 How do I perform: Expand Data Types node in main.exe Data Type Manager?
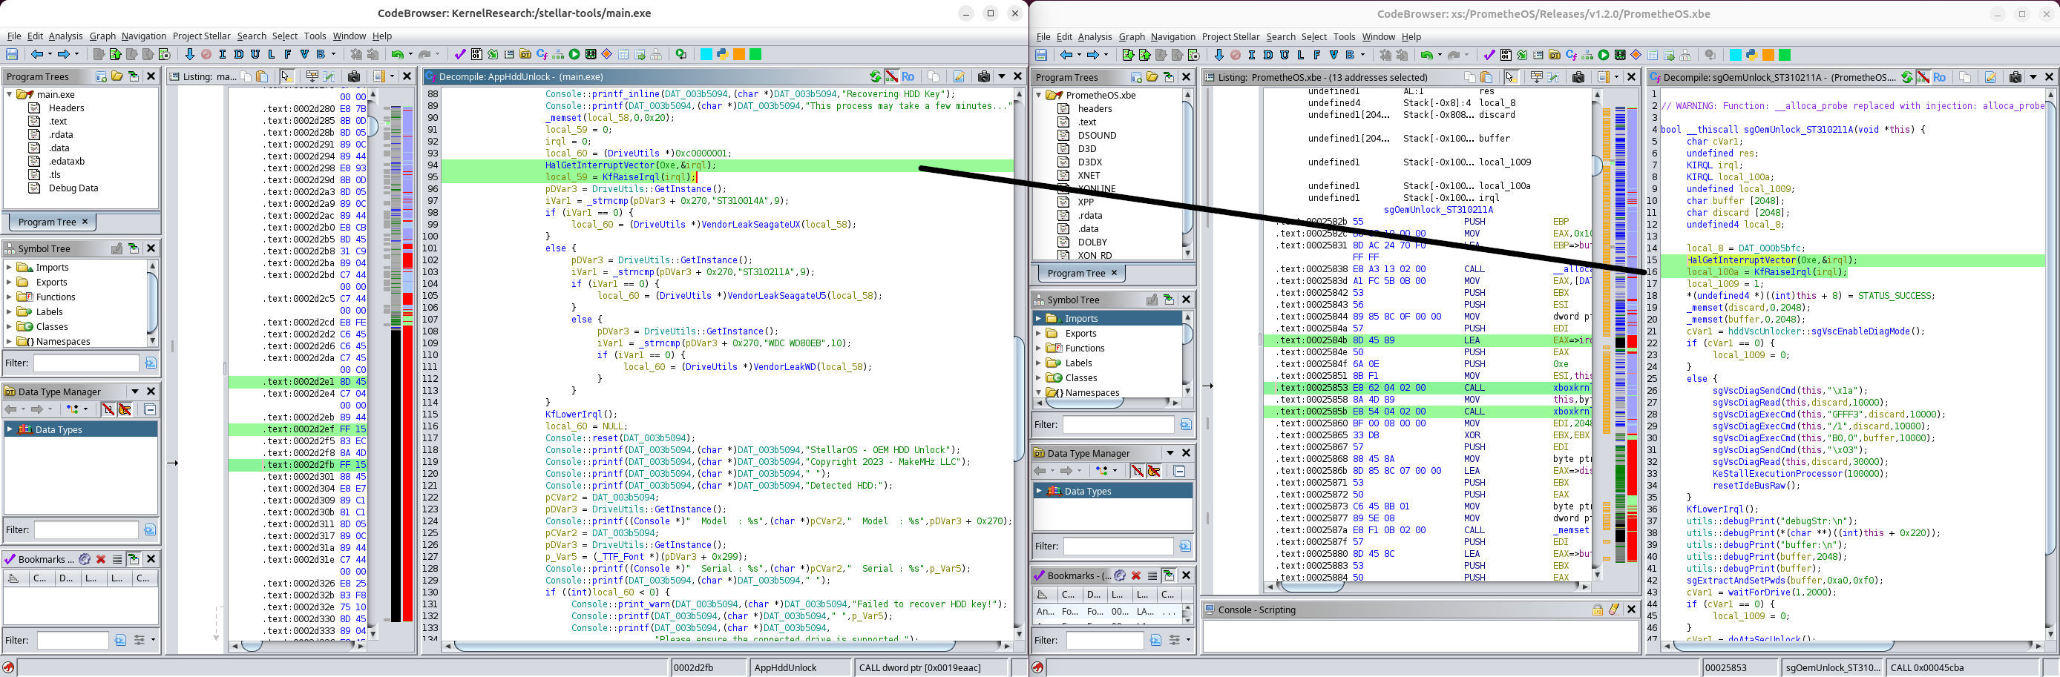click(x=10, y=429)
